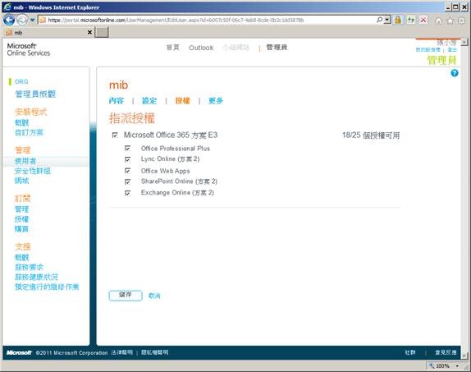
Task: Open the IE Tools gear icon
Action: [x=461, y=21]
